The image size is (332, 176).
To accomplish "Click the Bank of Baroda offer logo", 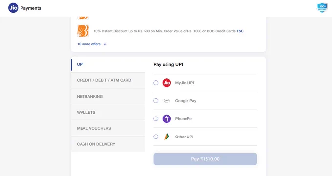I will (x=83, y=31).
